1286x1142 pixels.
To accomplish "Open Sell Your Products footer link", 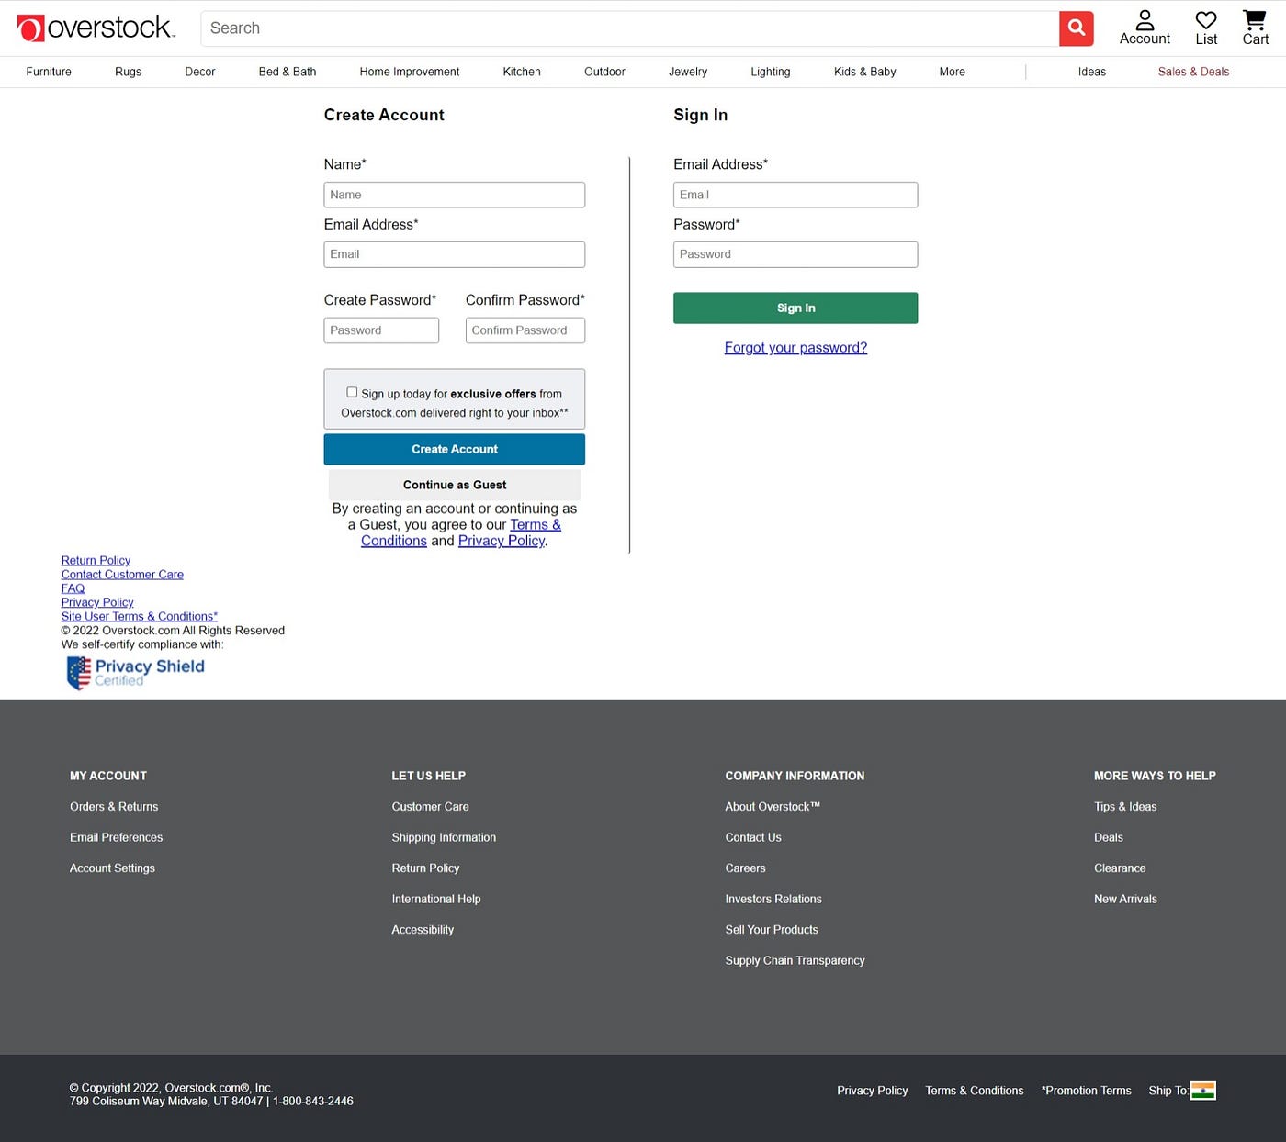I will (x=772, y=930).
